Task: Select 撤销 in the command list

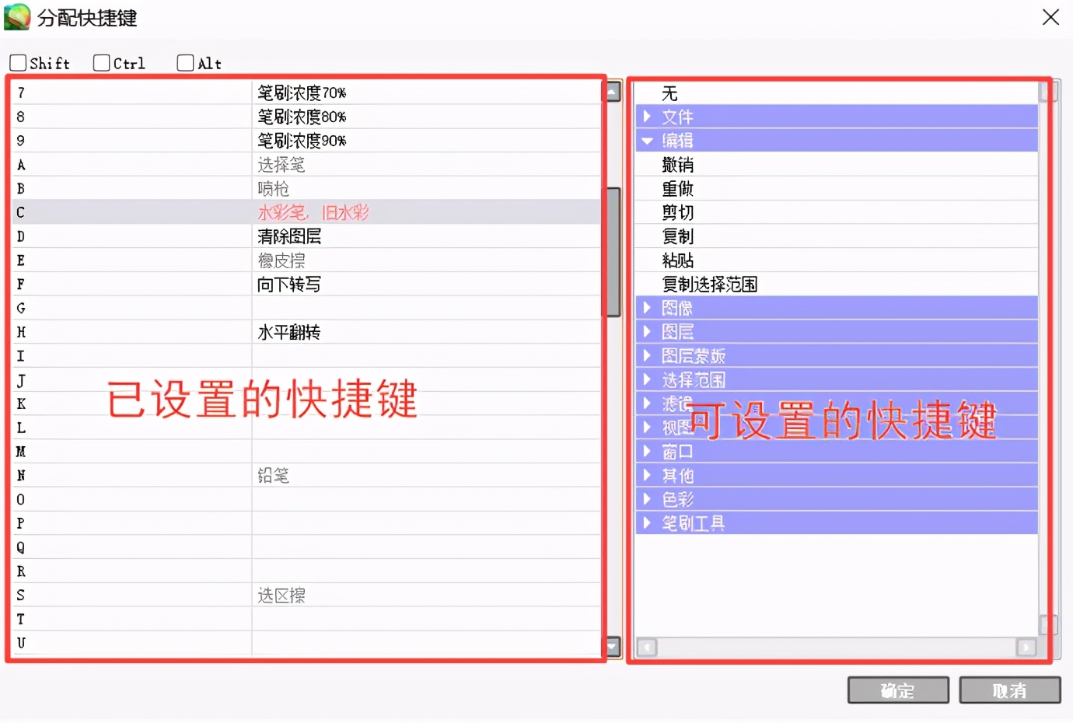Action: tap(678, 165)
